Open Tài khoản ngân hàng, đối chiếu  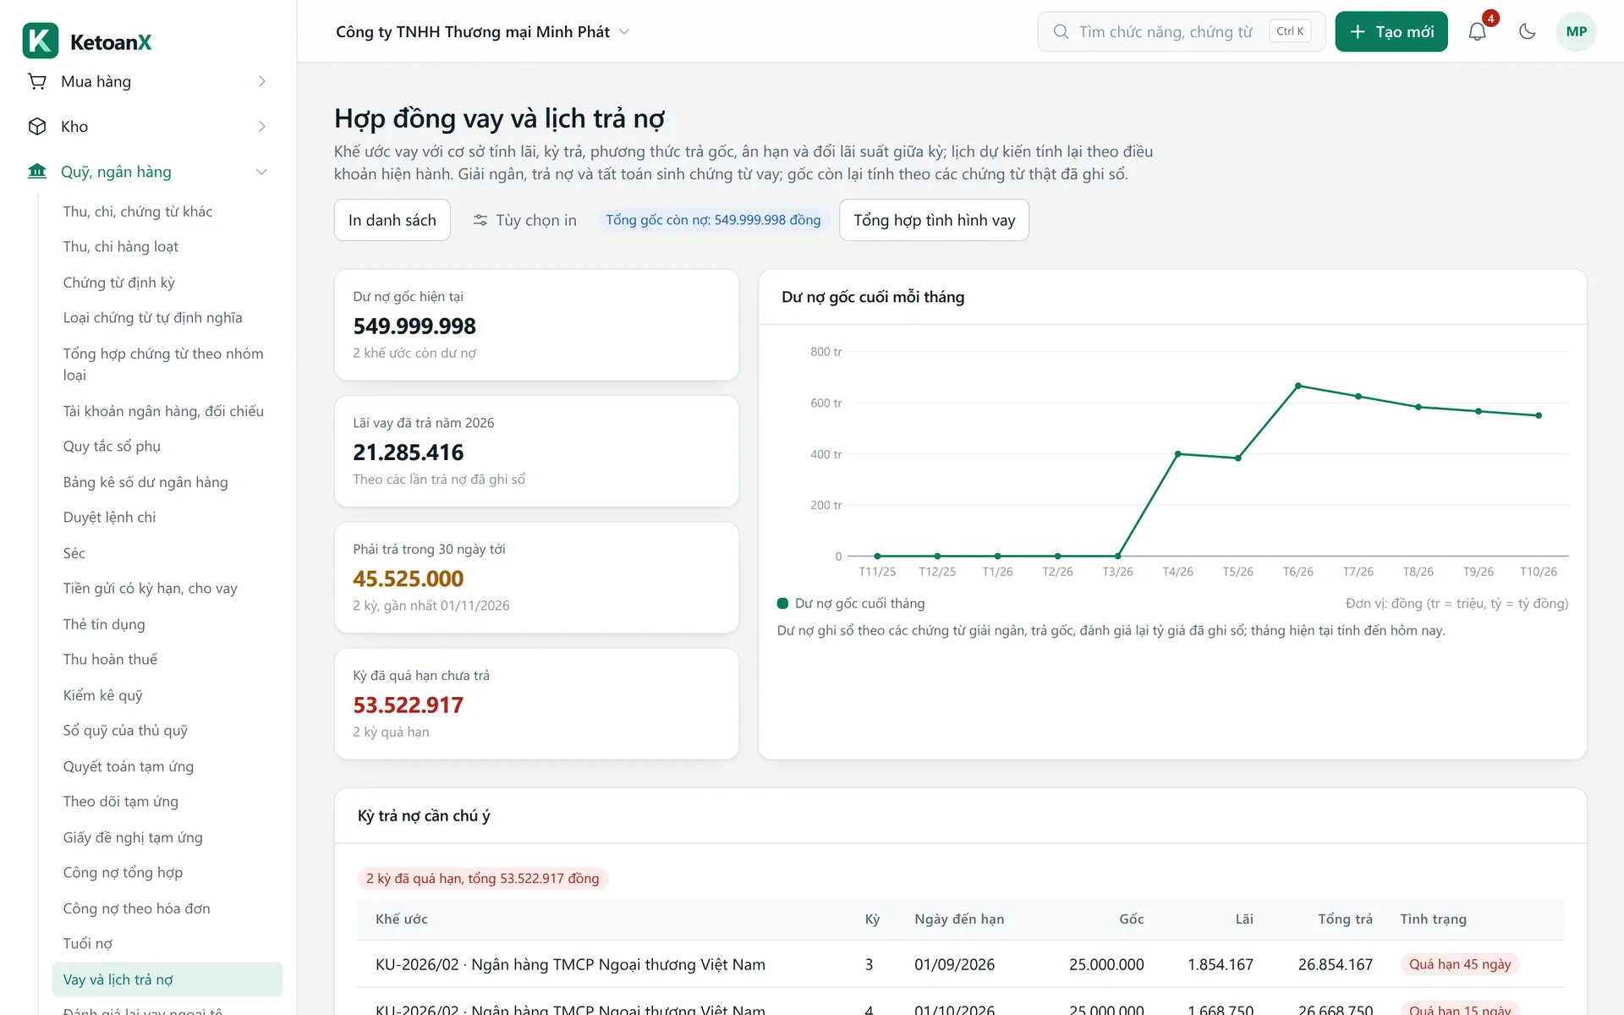click(163, 411)
